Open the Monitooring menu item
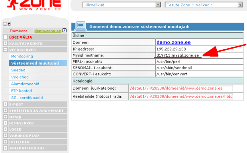This screenshot has width=247, height=153. coord(22,56)
